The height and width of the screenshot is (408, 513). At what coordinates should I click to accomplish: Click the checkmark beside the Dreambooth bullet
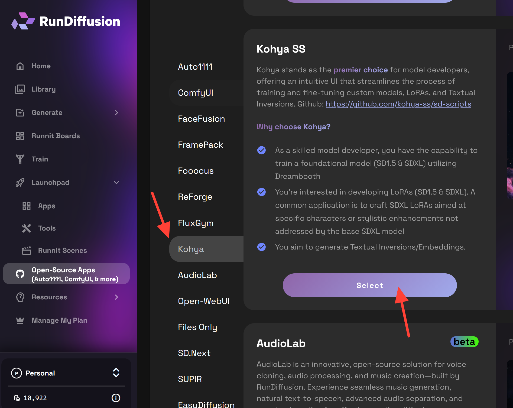tap(261, 150)
